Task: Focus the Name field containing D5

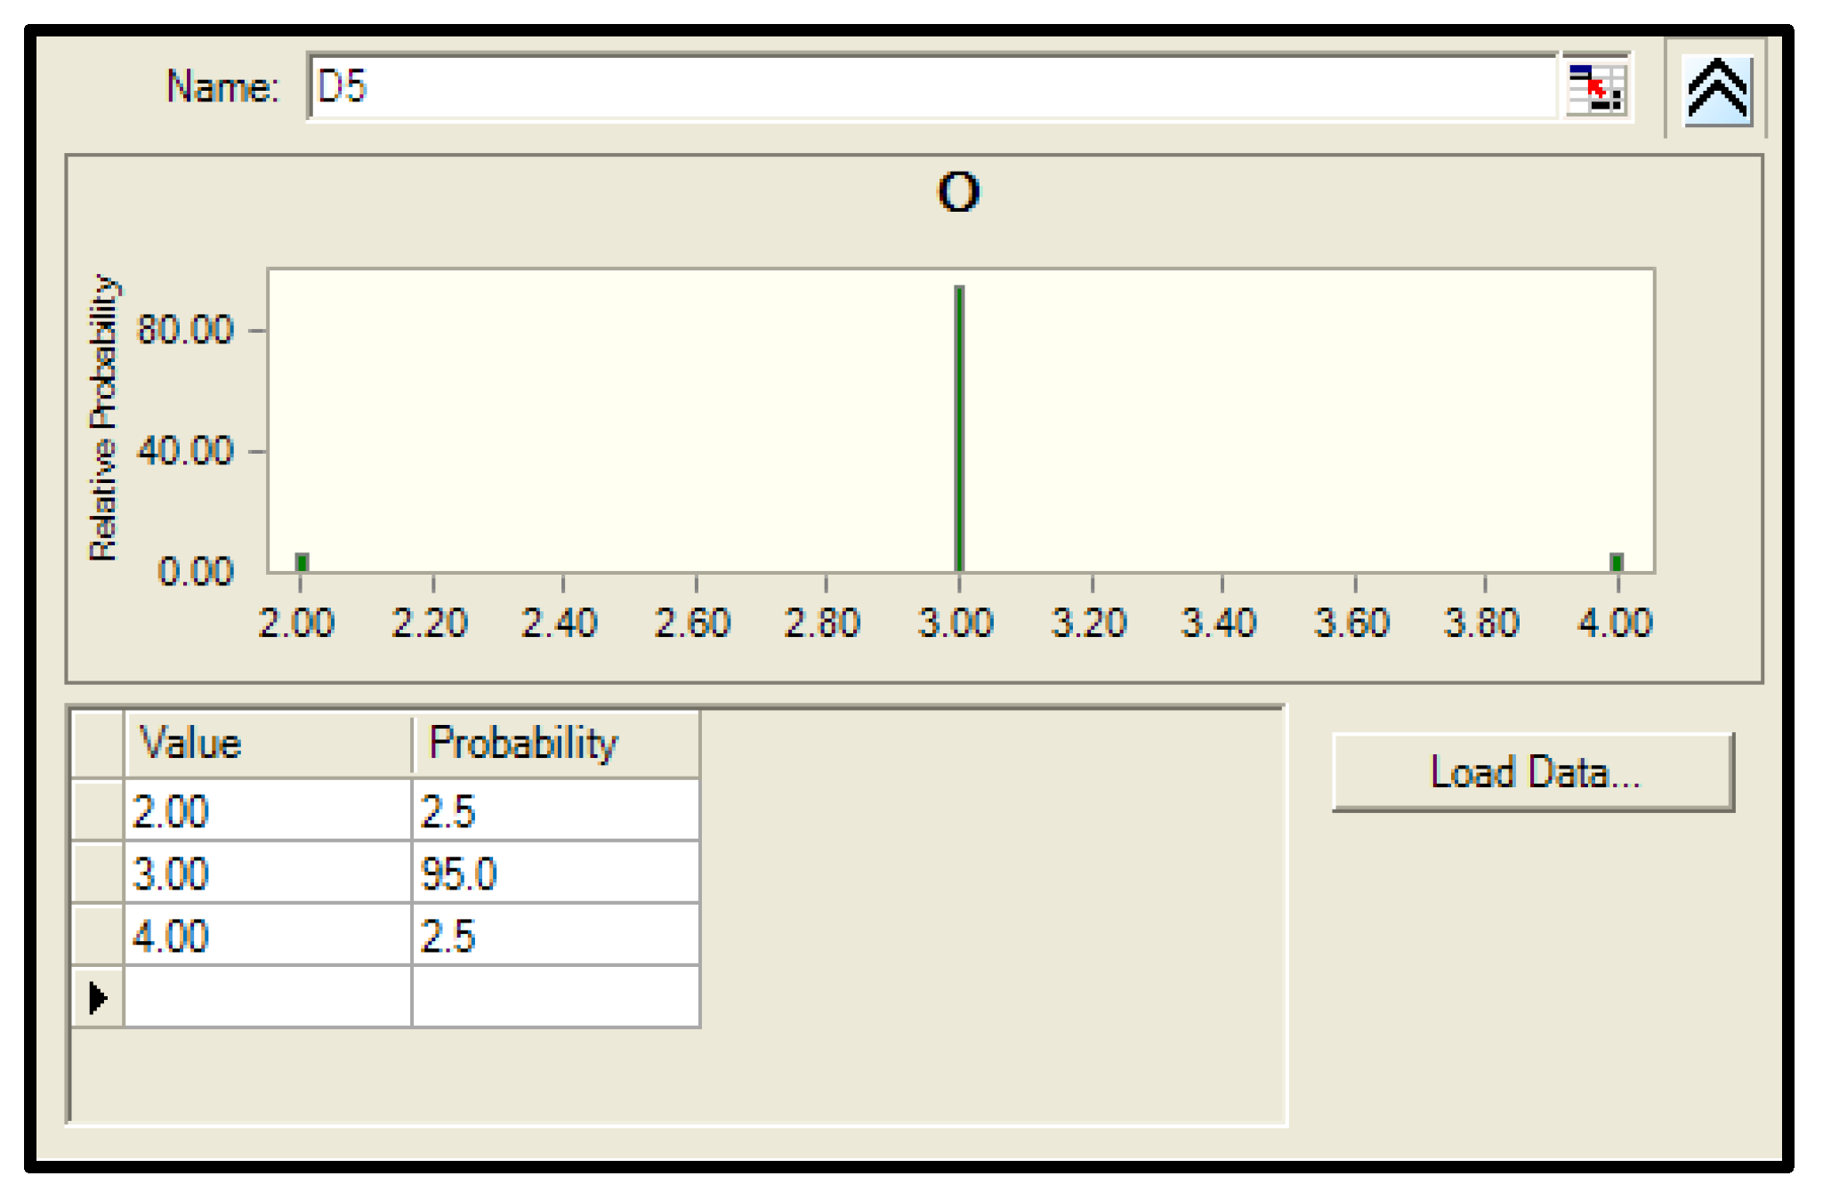Action: tap(932, 87)
